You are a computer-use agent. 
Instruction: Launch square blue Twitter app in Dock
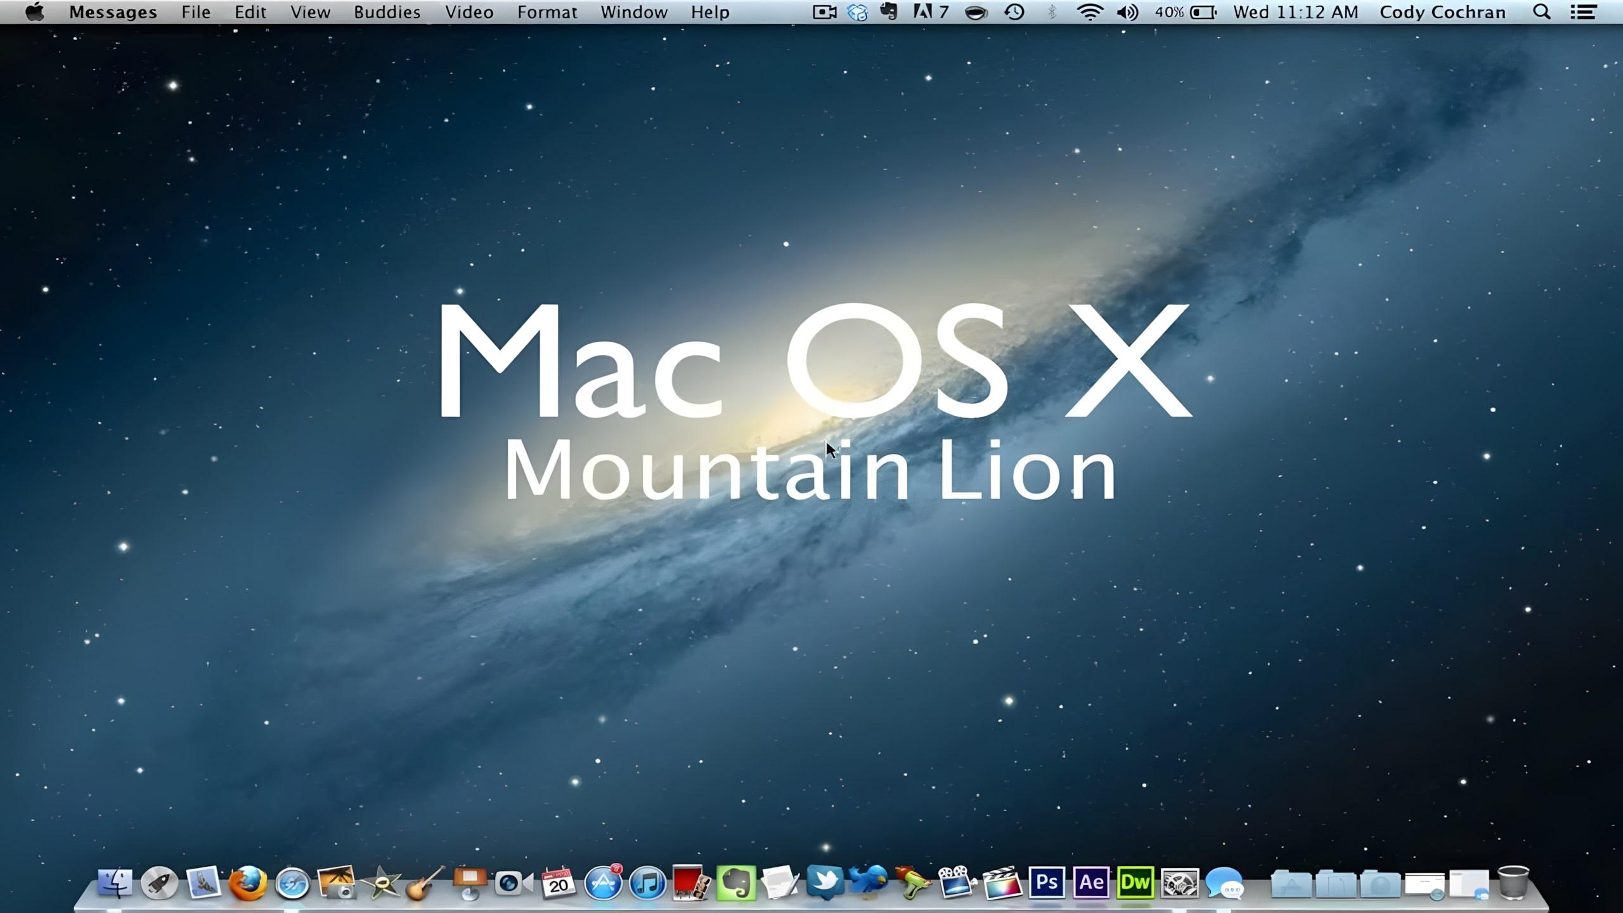click(x=825, y=883)
